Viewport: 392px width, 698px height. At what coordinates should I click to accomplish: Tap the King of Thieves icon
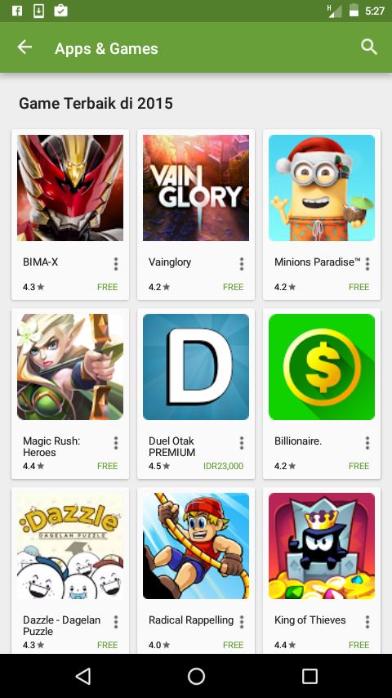[322, 546]
